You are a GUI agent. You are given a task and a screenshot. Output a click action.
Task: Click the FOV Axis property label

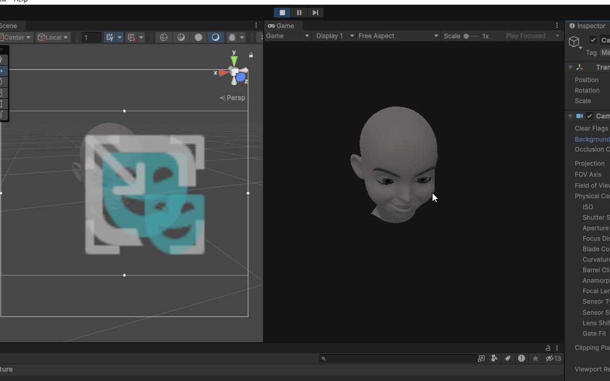pyautogui.click(x=588, y=175)
